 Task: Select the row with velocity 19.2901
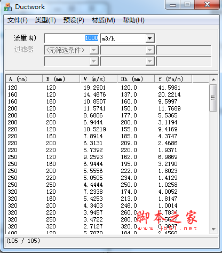[107, 88]
